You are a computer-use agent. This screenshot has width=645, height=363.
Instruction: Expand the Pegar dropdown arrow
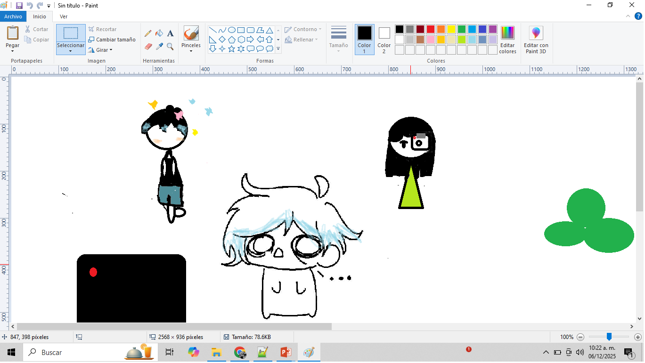pos(13,51)
